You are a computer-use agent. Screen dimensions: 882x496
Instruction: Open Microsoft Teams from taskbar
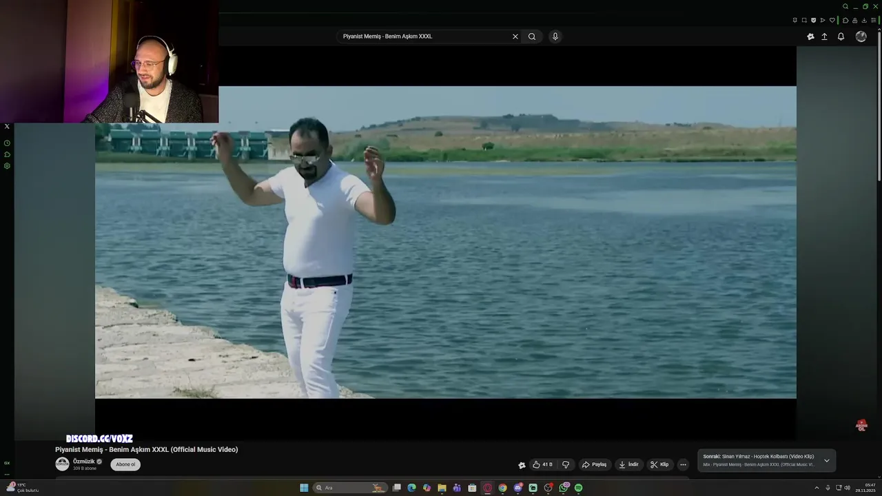[x=457, y=488]
